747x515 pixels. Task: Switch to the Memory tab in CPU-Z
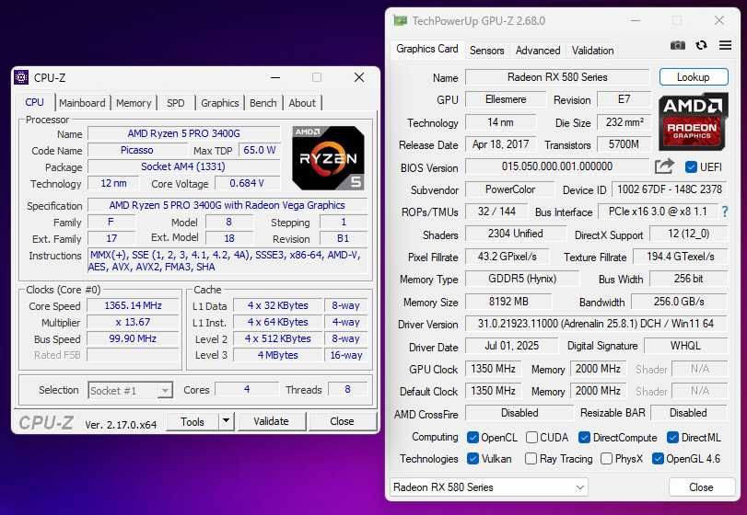point(134,103)
